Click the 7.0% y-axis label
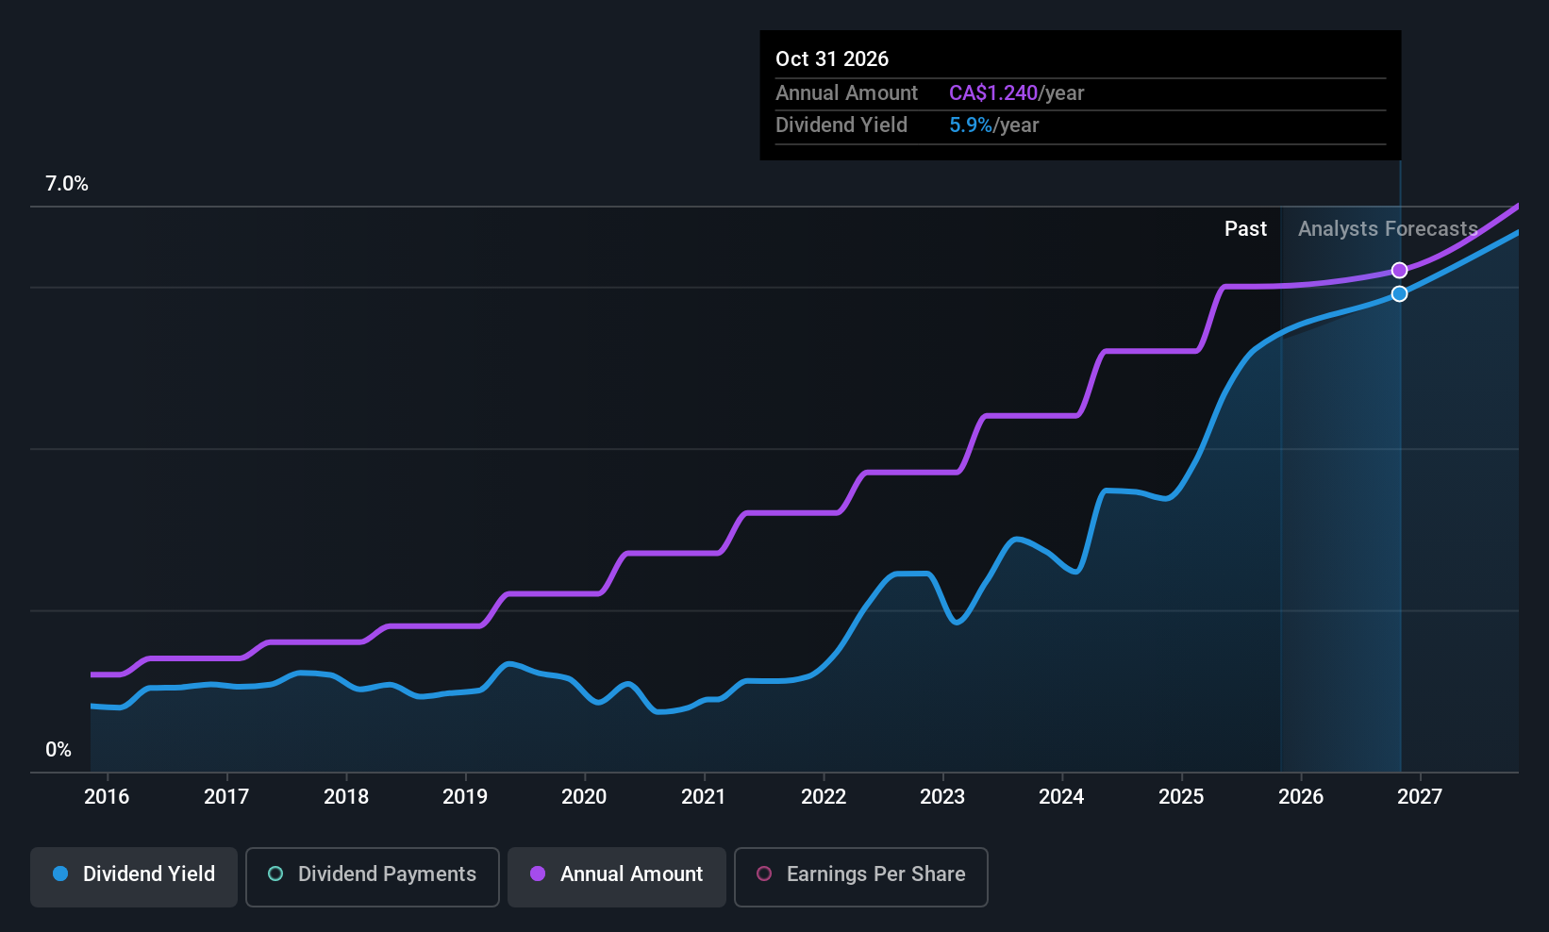 tap(67, 184)
